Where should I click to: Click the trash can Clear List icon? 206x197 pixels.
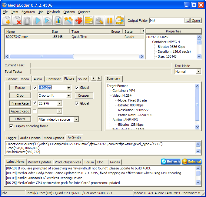click(x=27, y=20)
